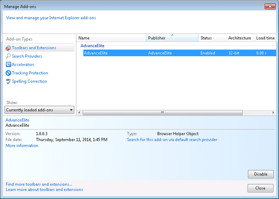Click the Toolbars and Extensions gear icon
The height and width of the screenshot is (199, 279).
point(8,48)
